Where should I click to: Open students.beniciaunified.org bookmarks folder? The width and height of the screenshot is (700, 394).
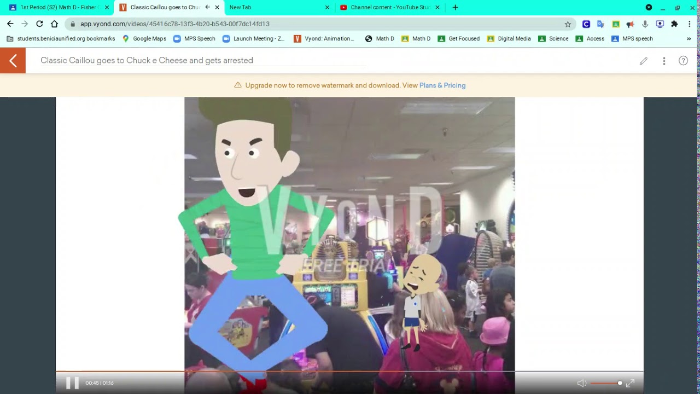(x=61, y=39)
